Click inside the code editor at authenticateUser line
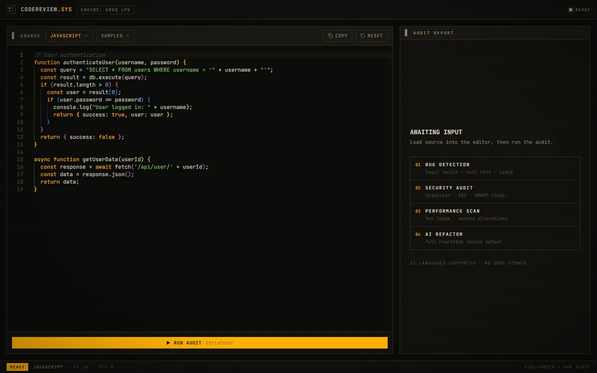This screenshot has width=597, height=373. tap(110, 62)
